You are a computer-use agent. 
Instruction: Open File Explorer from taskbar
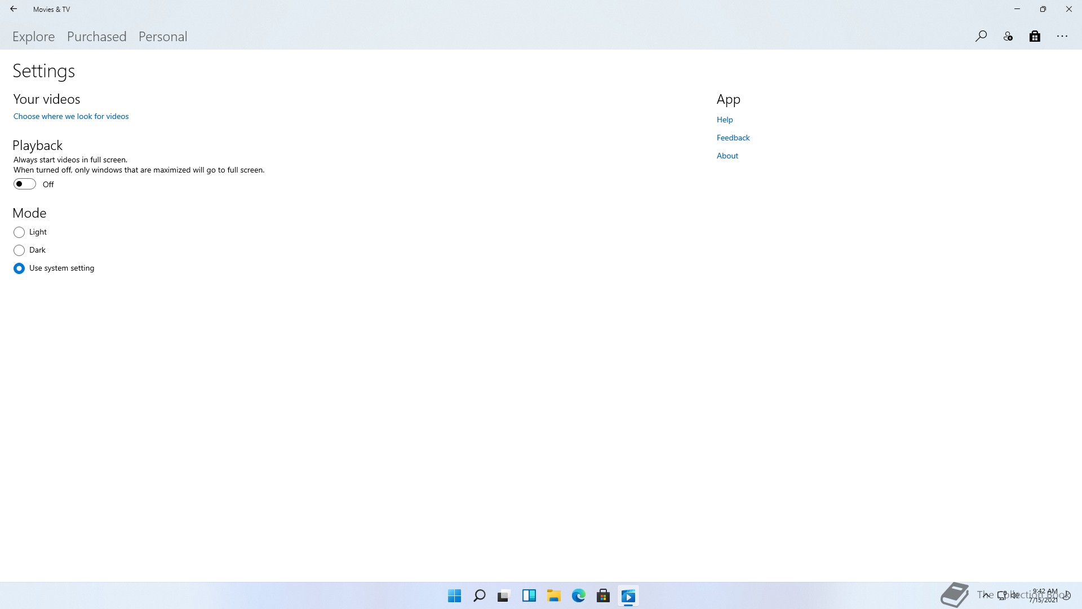[x=553, y=596]
